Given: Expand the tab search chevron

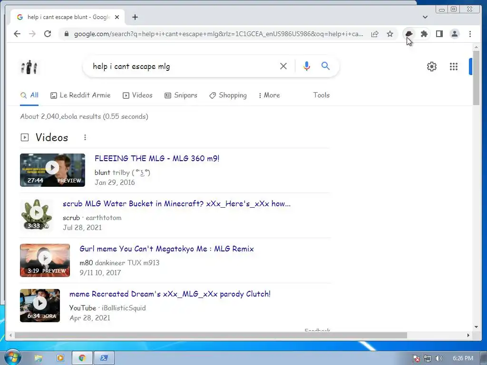Looking at the screenshot, I should pos(425,17).
